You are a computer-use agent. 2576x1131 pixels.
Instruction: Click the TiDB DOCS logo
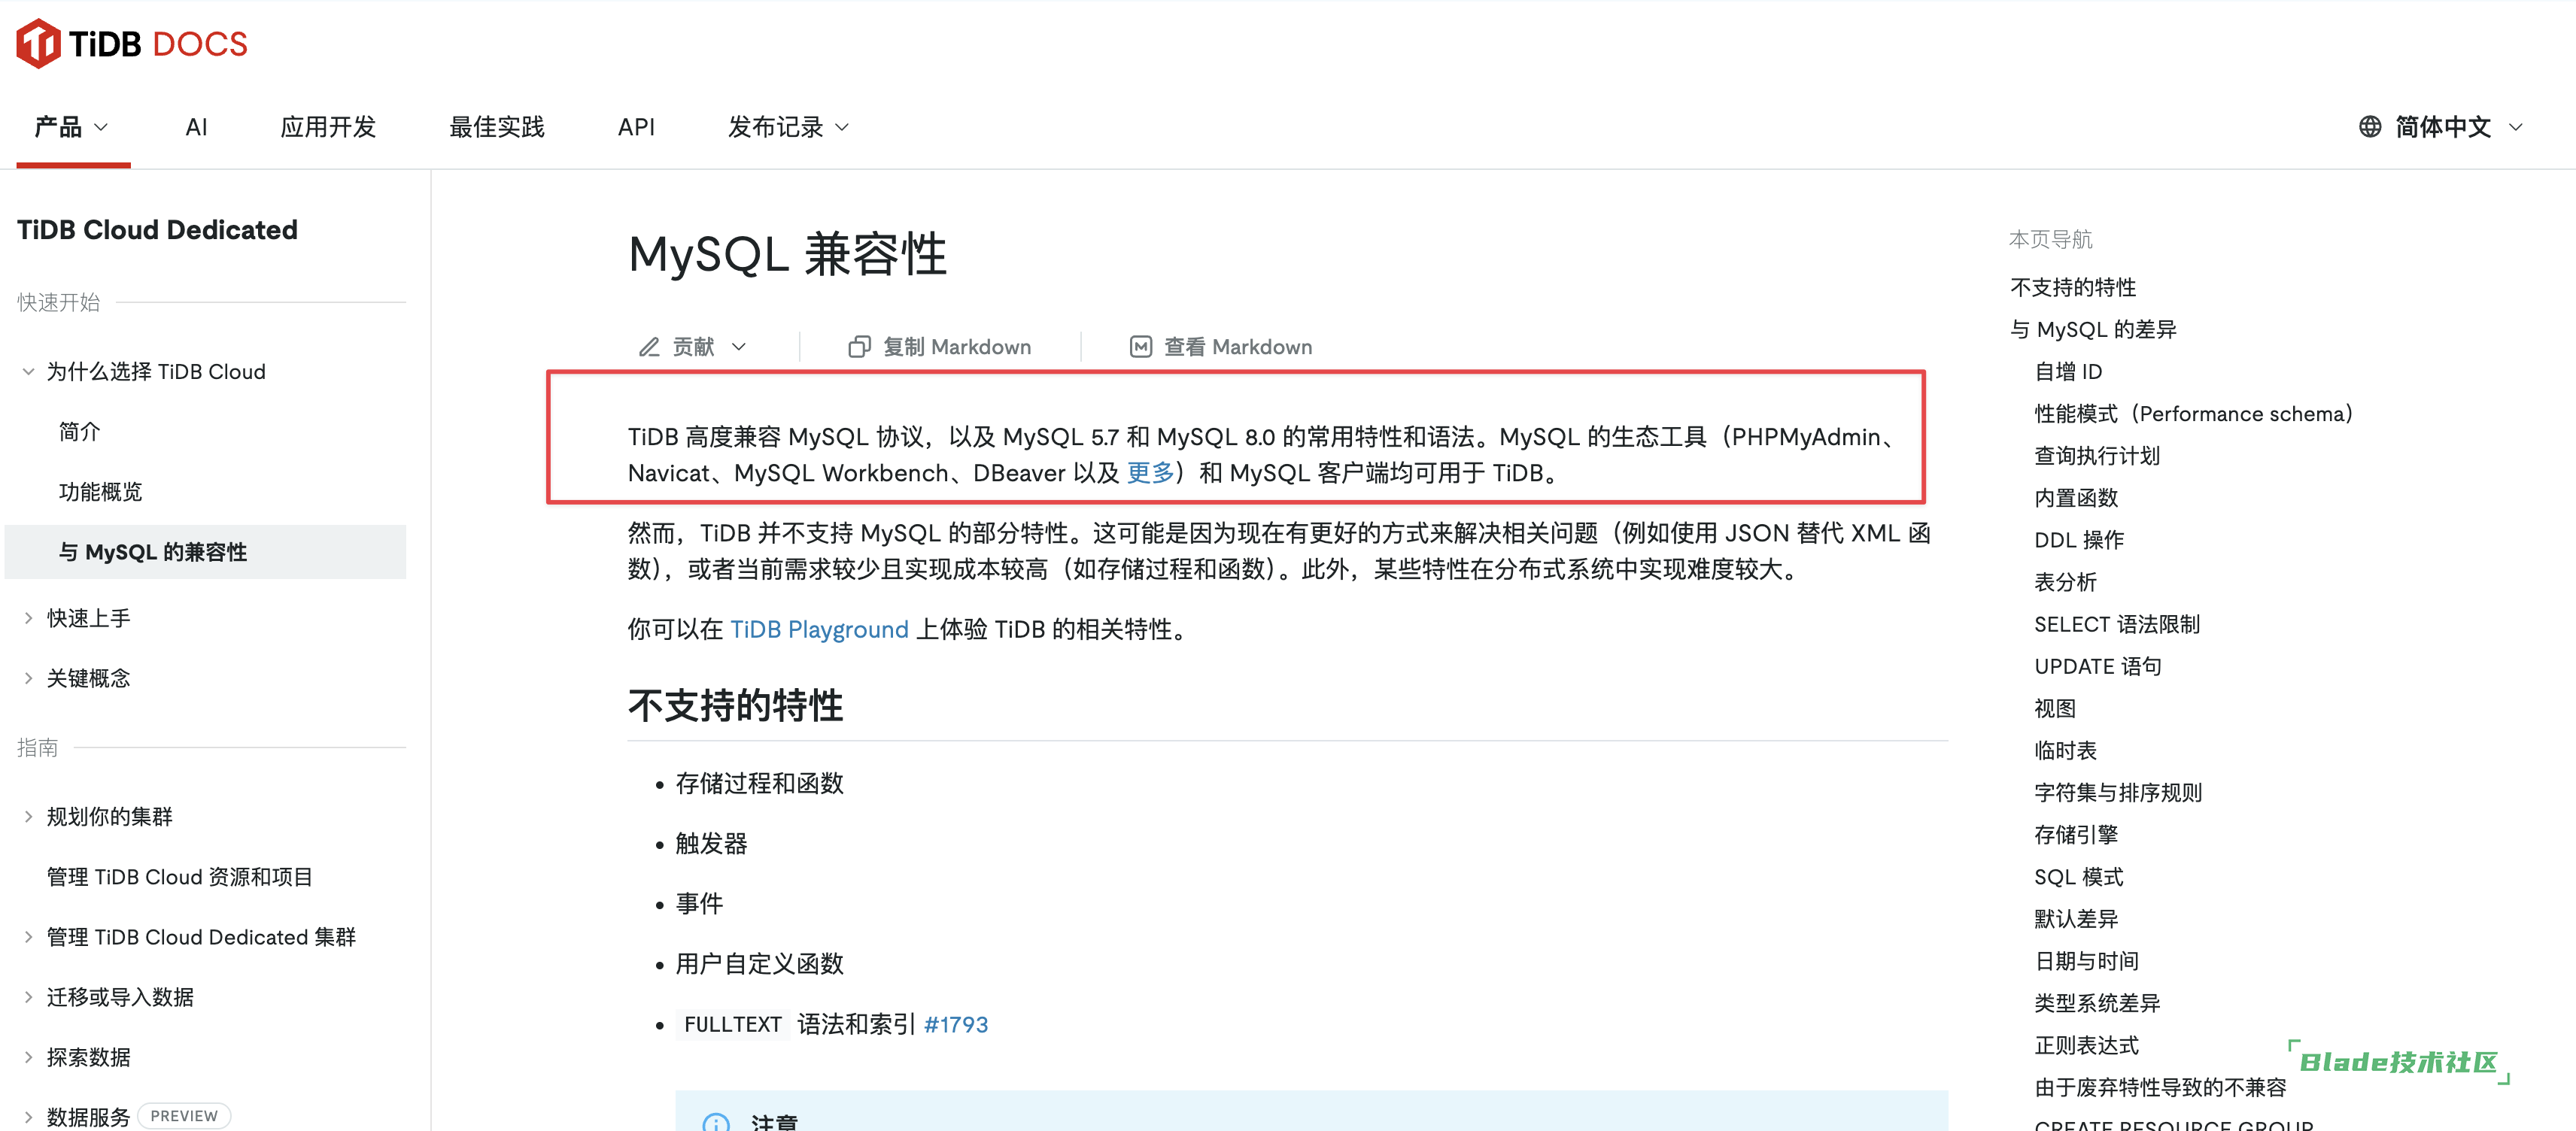point(132,44)
